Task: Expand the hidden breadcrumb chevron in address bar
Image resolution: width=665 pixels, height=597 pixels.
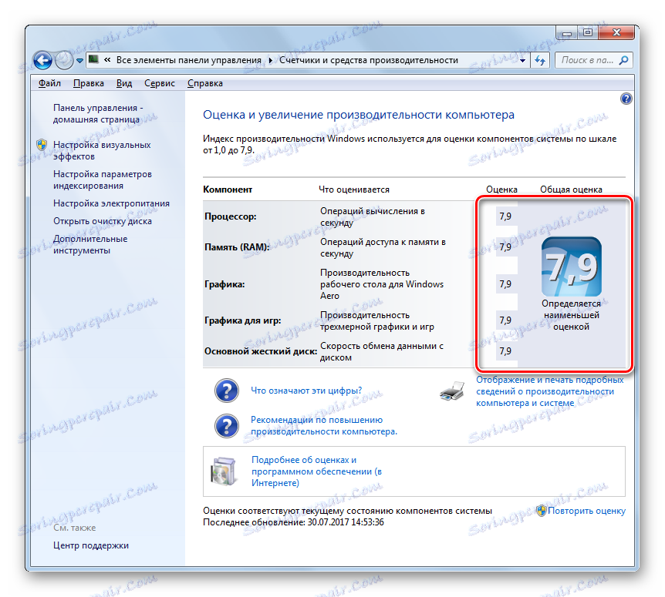Action: click(x=107, y=60)
